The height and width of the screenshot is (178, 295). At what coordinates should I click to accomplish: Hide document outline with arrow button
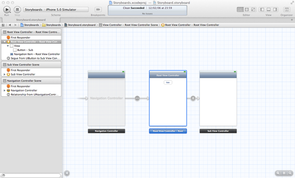tap(67, 173)
